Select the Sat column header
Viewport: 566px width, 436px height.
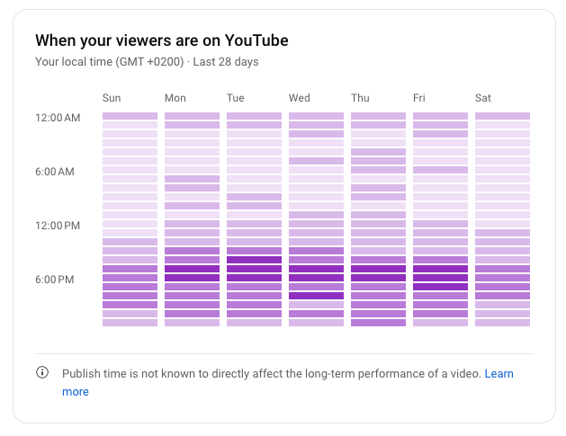(x=483, y=98)
